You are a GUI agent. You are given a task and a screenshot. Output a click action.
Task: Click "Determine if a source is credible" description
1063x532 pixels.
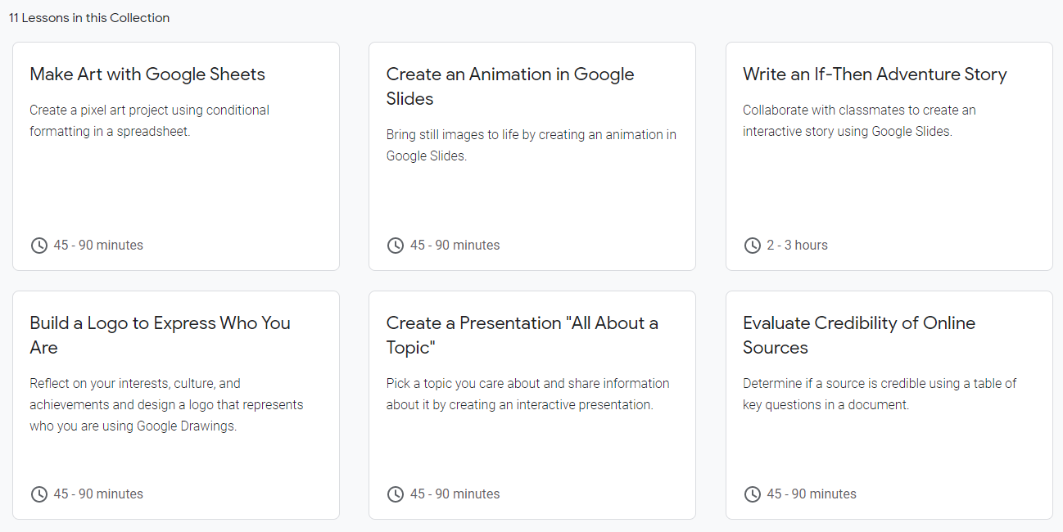click(x=880, y=394)
